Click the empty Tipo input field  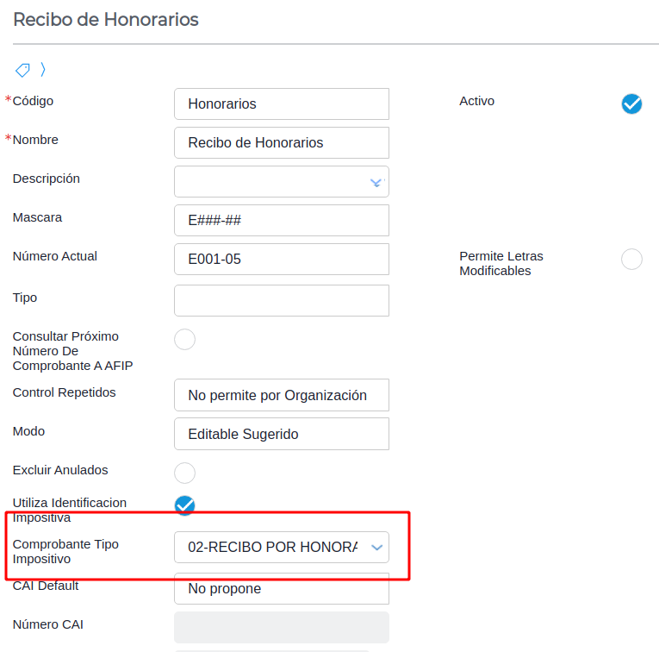pos(281,300)
